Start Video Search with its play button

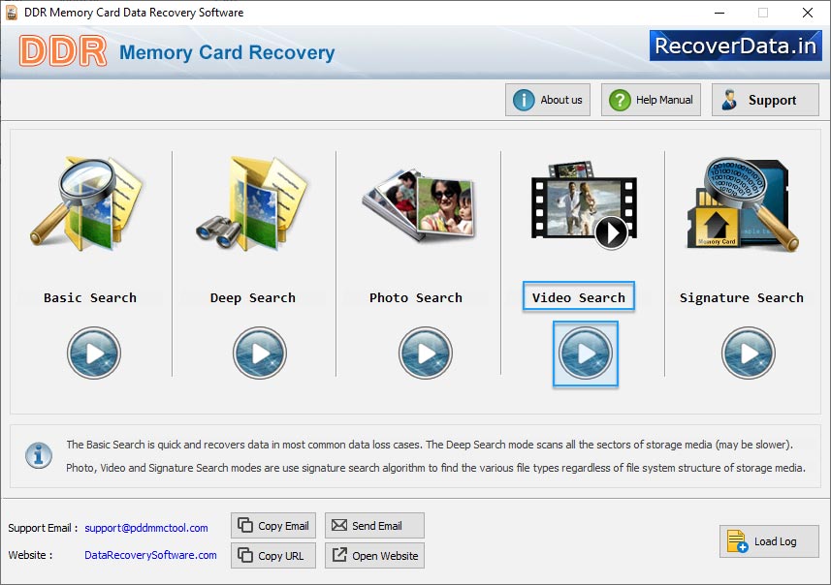click(x=586, y=354)
